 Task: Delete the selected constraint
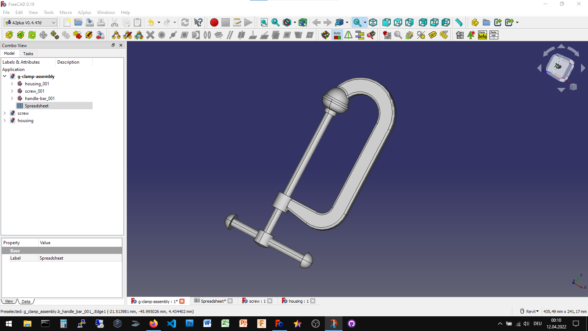pyautogui.click(x=150, y=35)
